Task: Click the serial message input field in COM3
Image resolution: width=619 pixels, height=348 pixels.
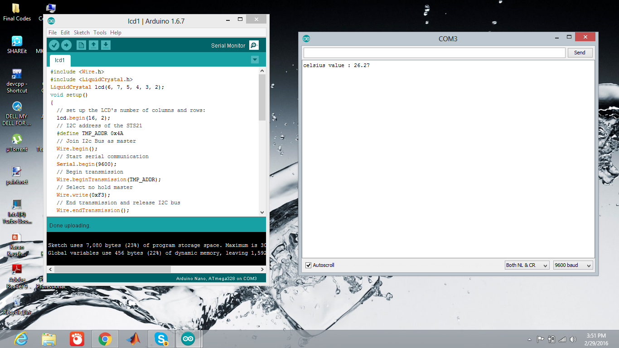Action: click(434, 53)
